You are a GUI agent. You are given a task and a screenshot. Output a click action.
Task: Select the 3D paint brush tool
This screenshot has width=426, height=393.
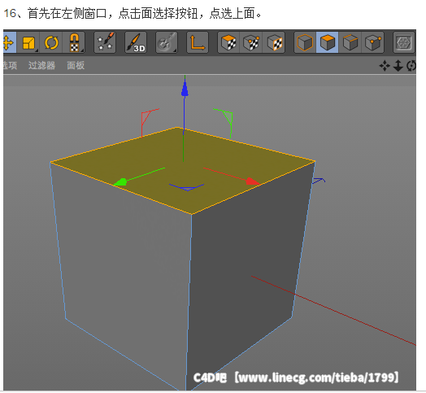(x=136, y=42)
